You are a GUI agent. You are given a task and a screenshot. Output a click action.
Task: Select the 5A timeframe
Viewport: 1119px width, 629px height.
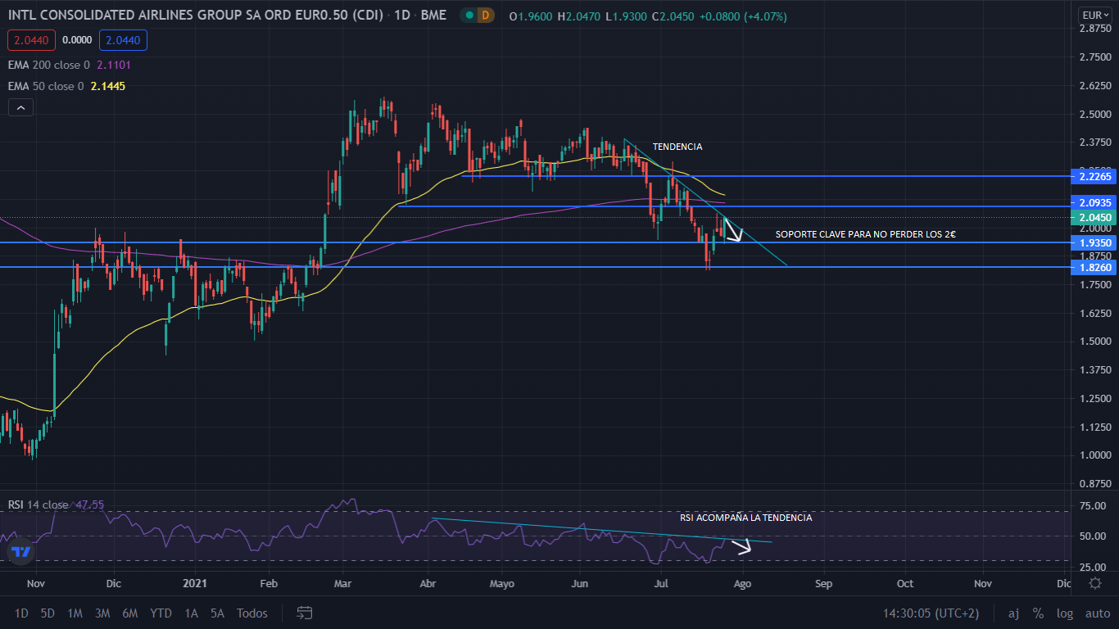pyautogui.click(x=216, y=613)
